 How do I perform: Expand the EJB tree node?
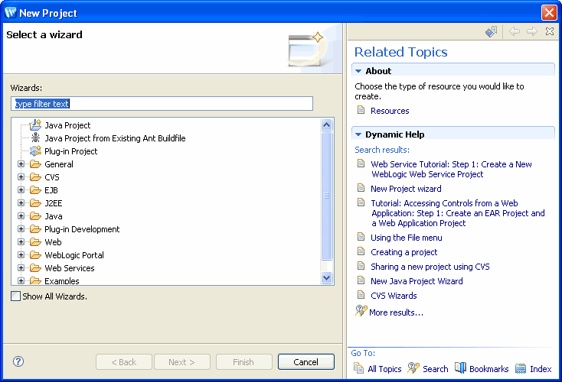(x=21, y=190)
